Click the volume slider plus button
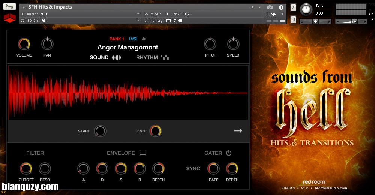The width and height of the screenshot is (375, 195). tap(364, 21)
